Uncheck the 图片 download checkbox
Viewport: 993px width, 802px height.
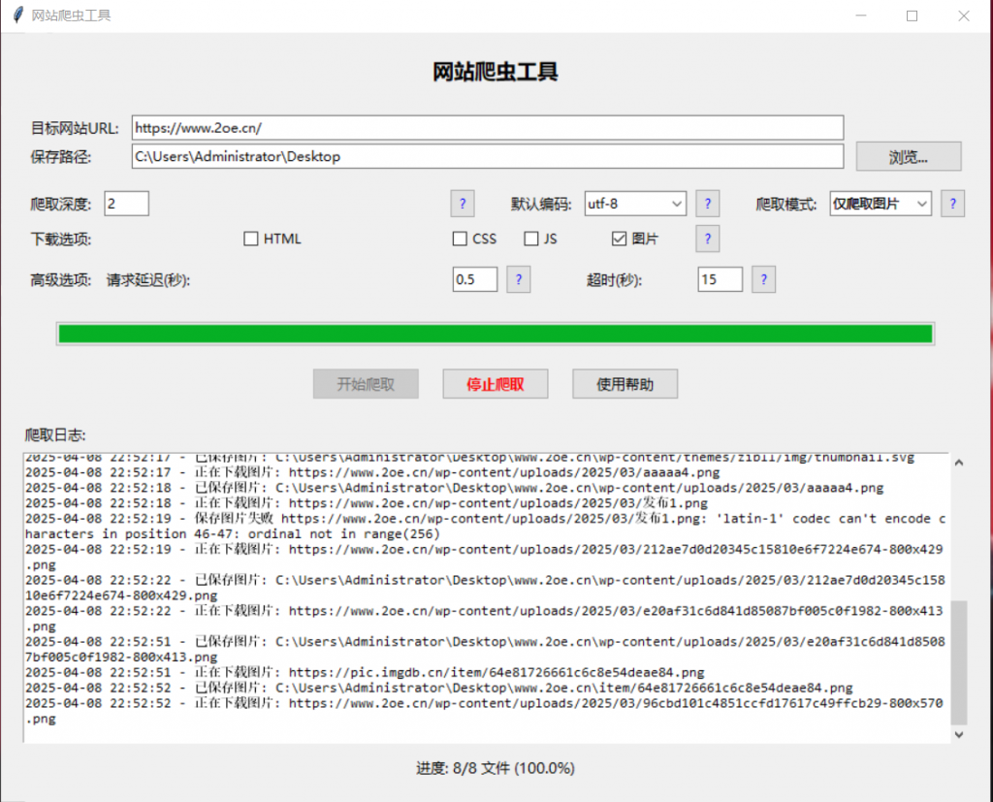[619, 239]
